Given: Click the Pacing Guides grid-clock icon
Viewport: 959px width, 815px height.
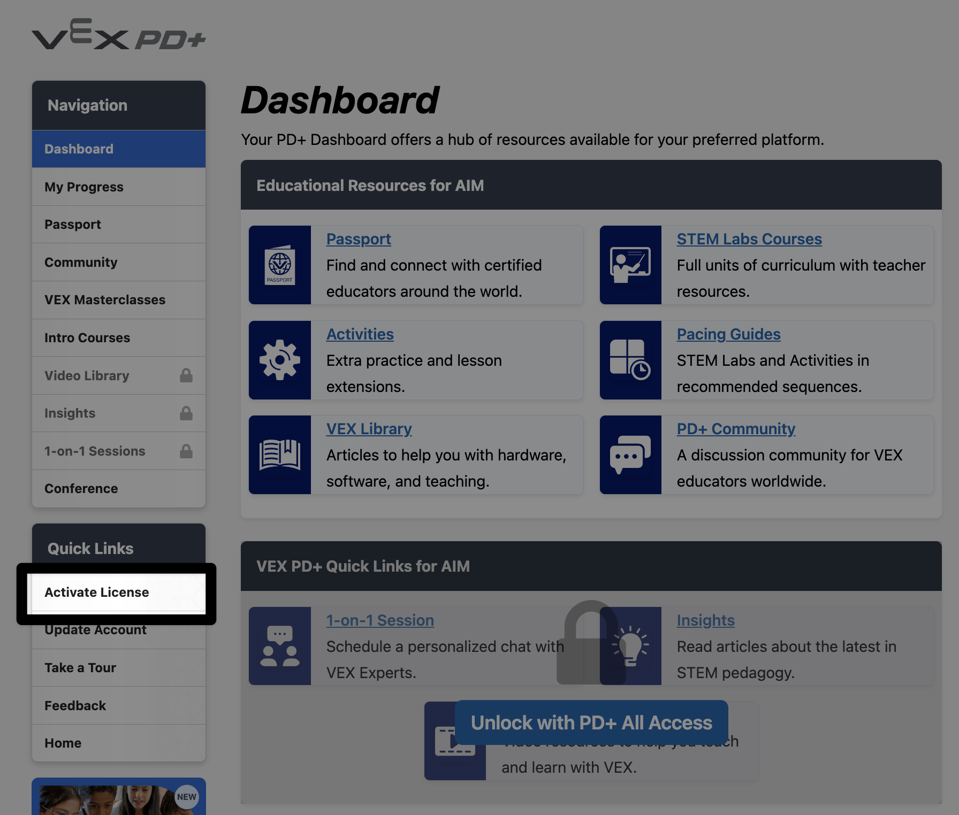Looking at the screenshot, I should (x=630, y=360).
